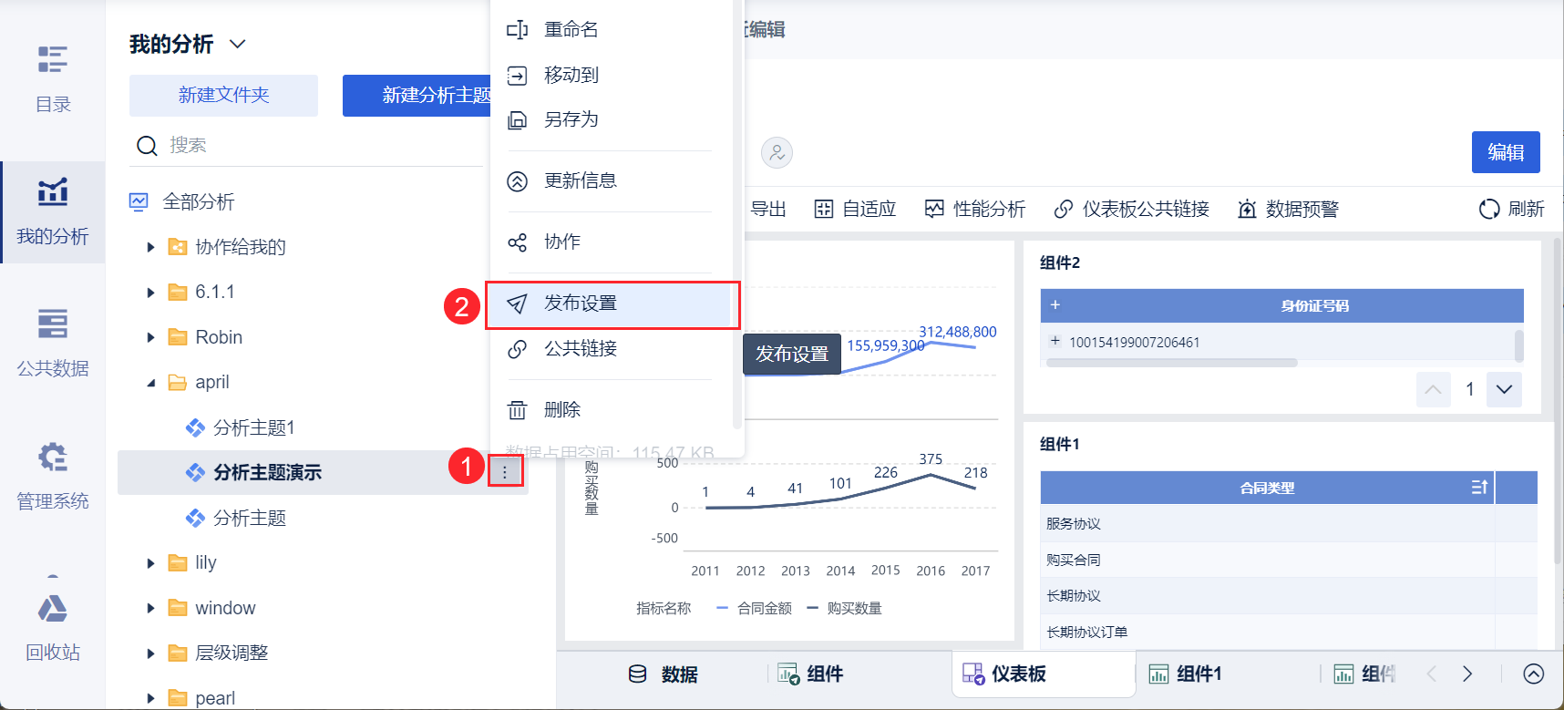Viewport: 1564px width, 710px height.
Task: Click the 合同金额 legend entry
Action: (x=754, y=608)
